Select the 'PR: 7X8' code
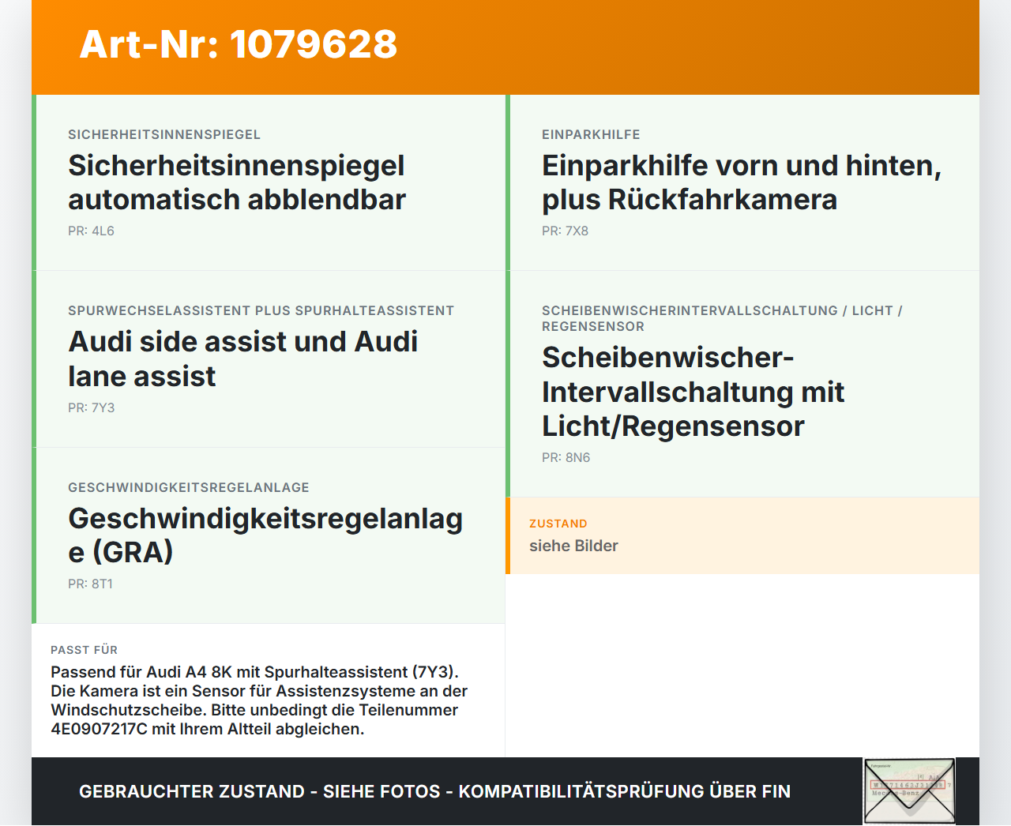1011x826 pixels. [566, 231]
